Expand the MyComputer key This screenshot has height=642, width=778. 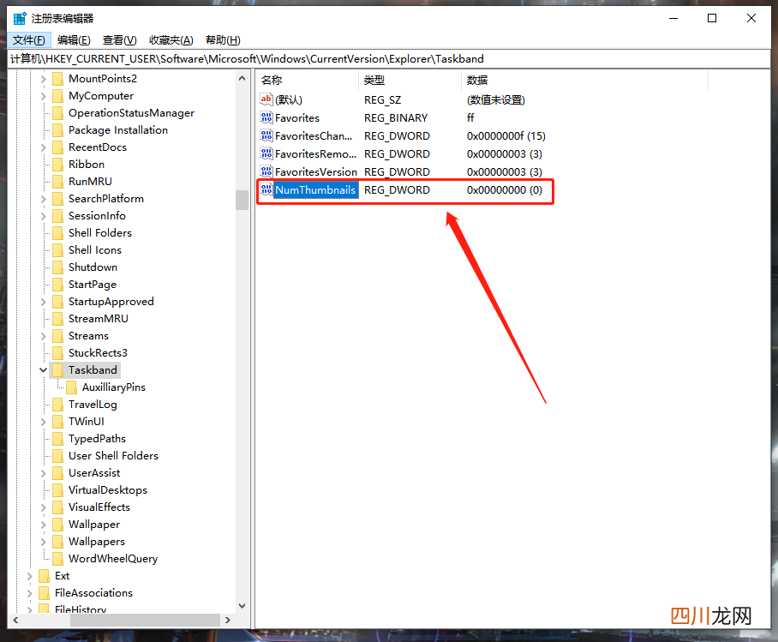click(x=43, y=96)
